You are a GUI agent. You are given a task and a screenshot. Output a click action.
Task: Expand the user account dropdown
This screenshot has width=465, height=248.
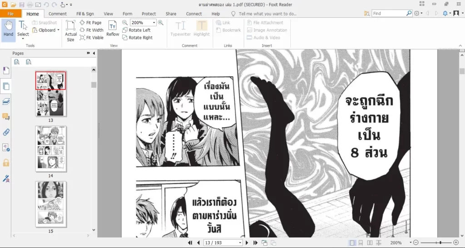(x=462, y=13)
